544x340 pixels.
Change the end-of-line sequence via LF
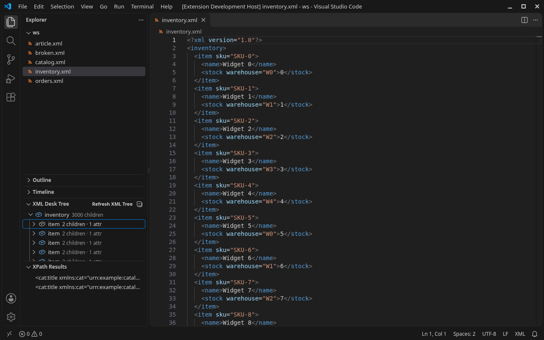click(x=506, y=334)
